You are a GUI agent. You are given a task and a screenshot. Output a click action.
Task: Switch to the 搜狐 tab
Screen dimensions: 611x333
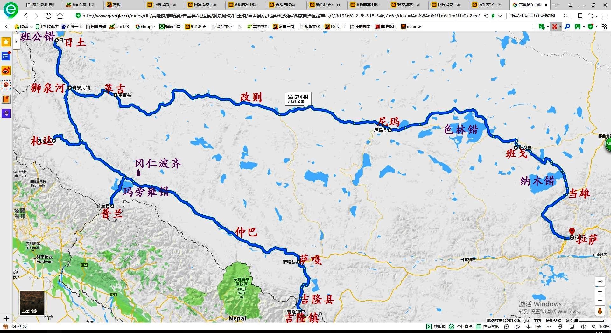point(116,5)
